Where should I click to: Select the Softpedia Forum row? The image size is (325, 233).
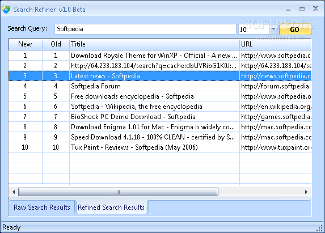click(x=160, y=86)
